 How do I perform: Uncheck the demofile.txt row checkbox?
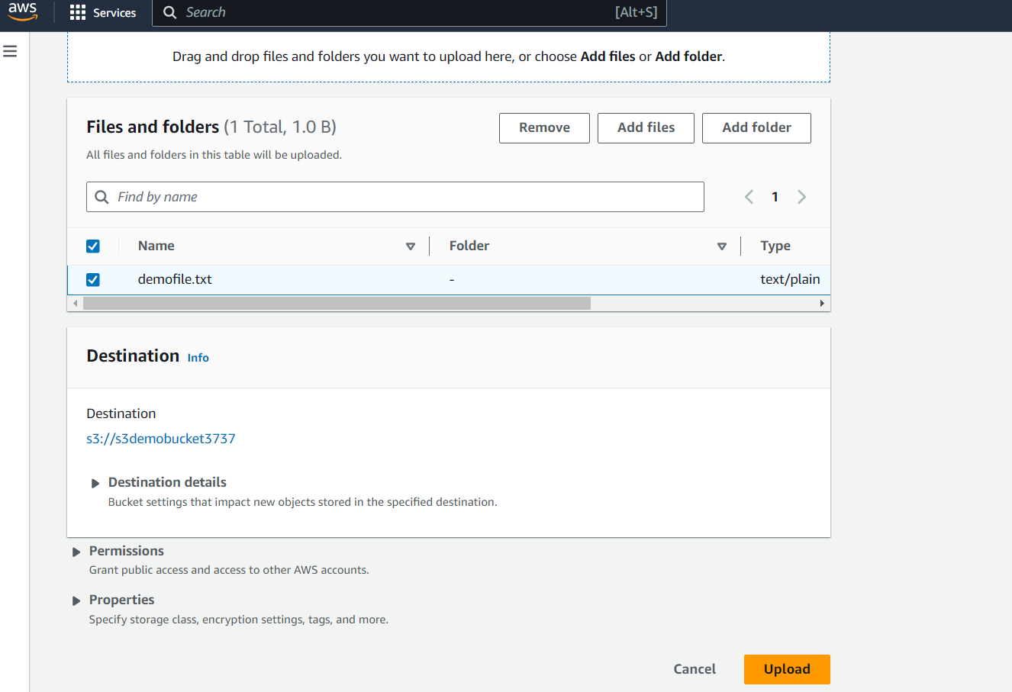[x=93, y=279]
